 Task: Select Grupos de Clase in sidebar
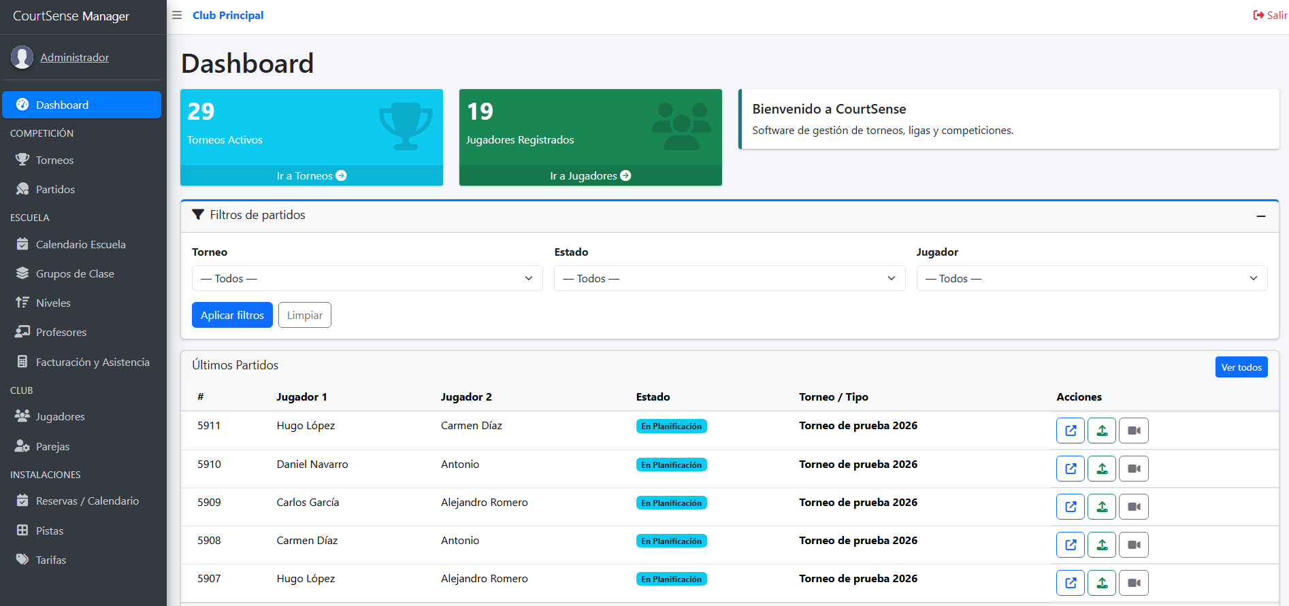(x=82, y=273)
